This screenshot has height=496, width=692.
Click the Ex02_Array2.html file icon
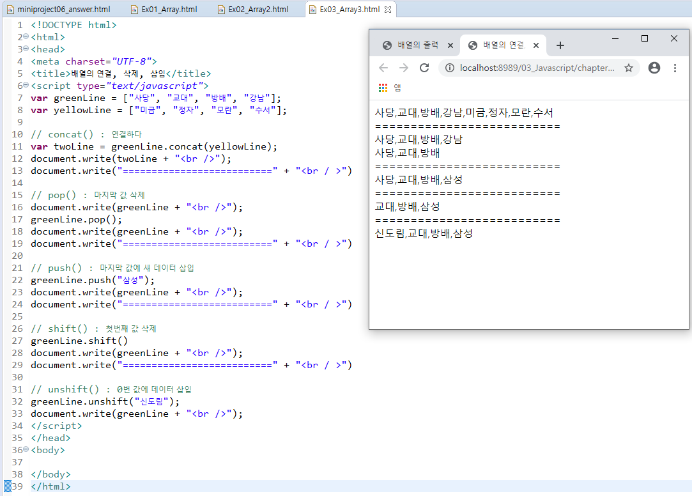[x=221, y=10]
